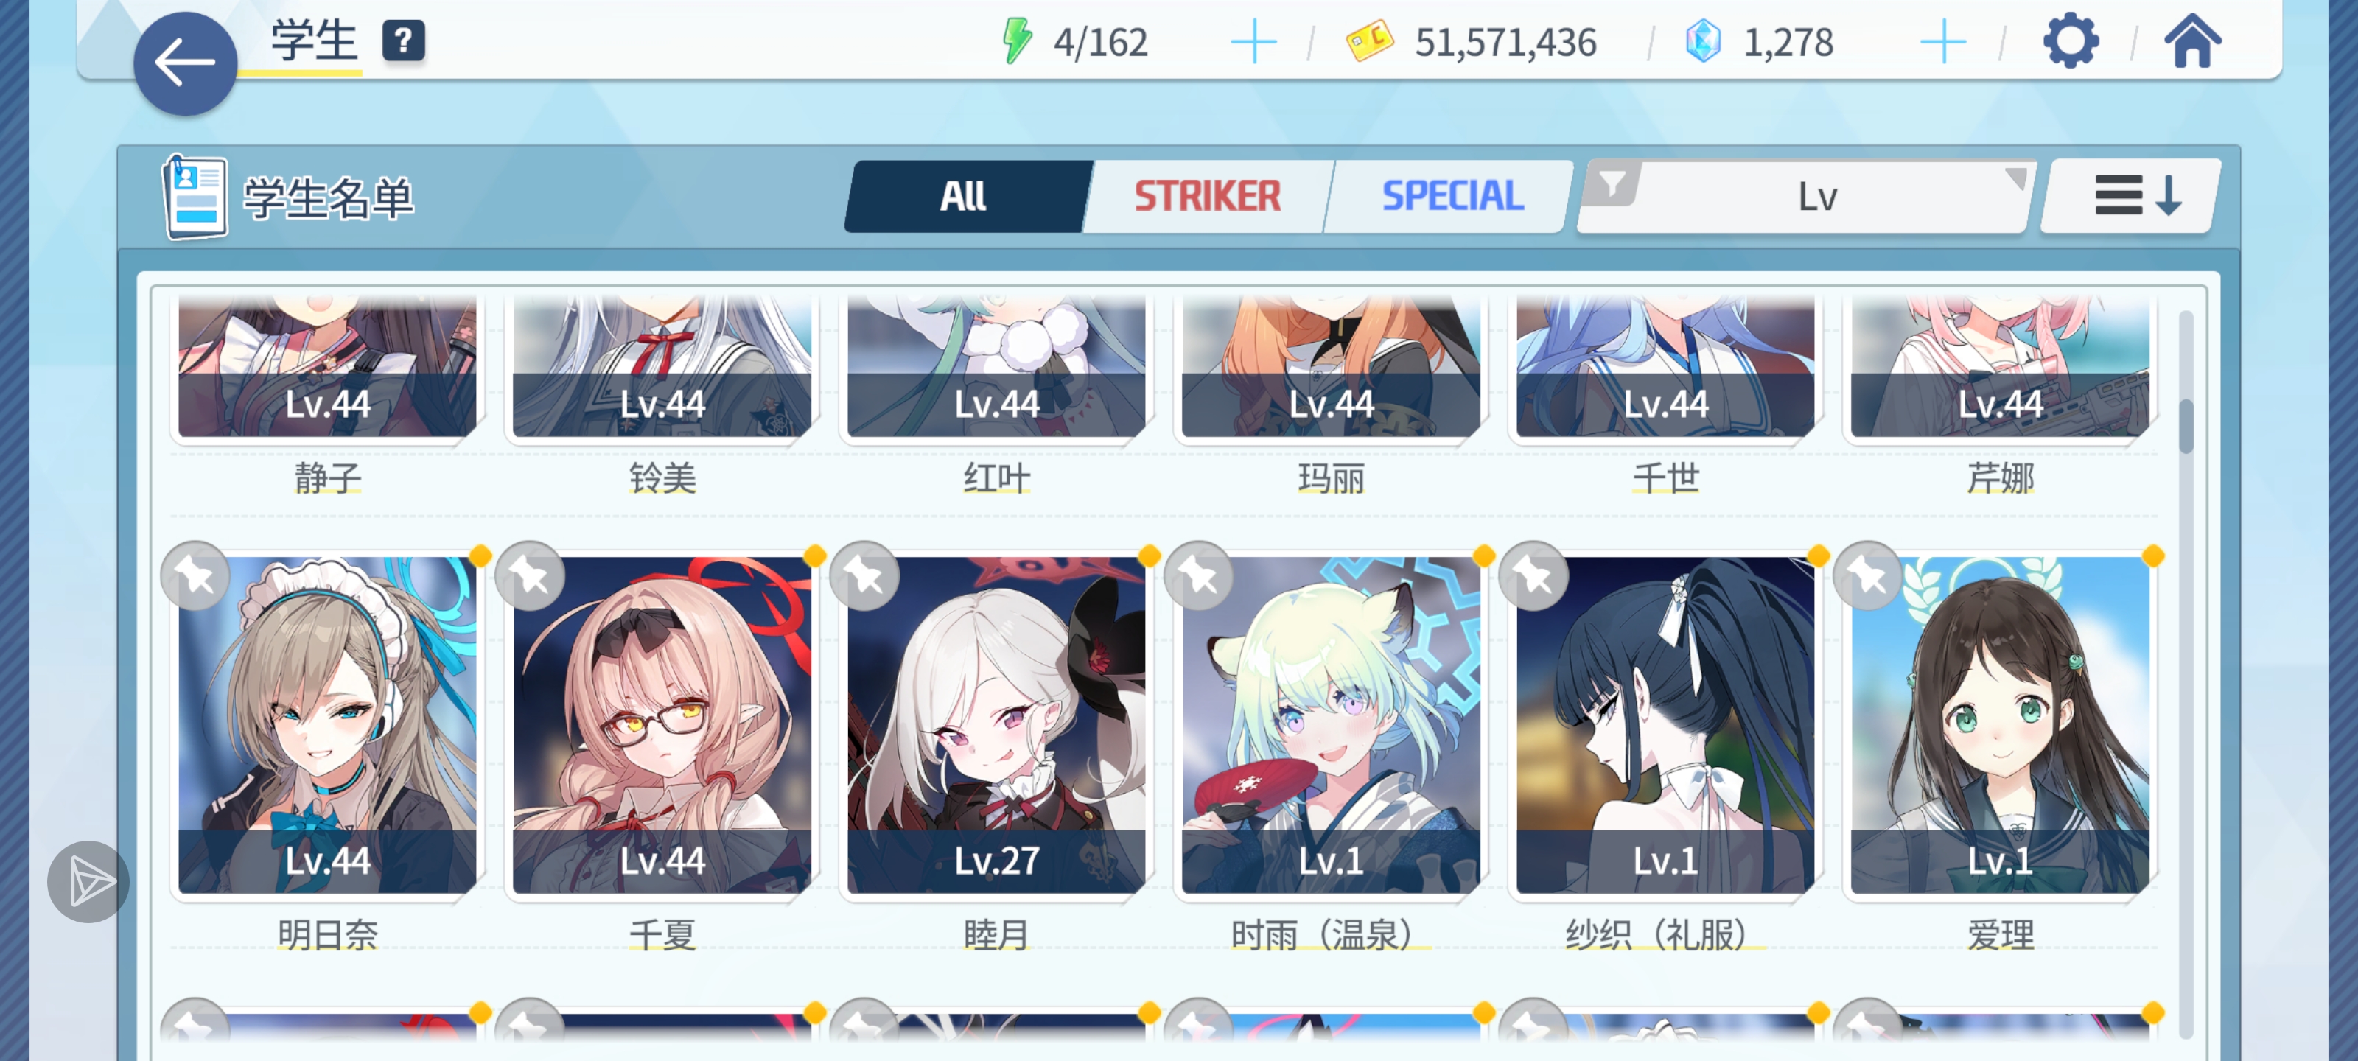Open the student 纱织（礼服）portrait
This screenshot has width=2358, height=1061.
point(1665,725)
